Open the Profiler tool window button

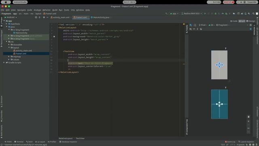(52, 142)
